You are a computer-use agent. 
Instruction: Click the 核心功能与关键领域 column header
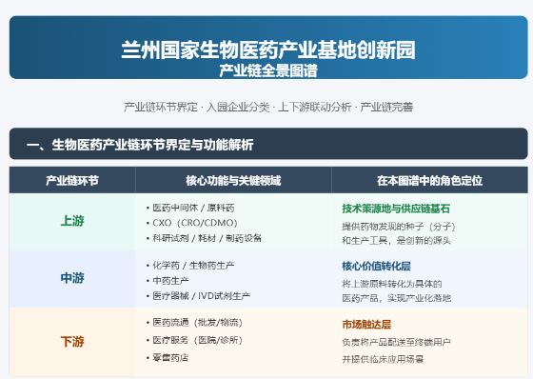tap(233, 180)
